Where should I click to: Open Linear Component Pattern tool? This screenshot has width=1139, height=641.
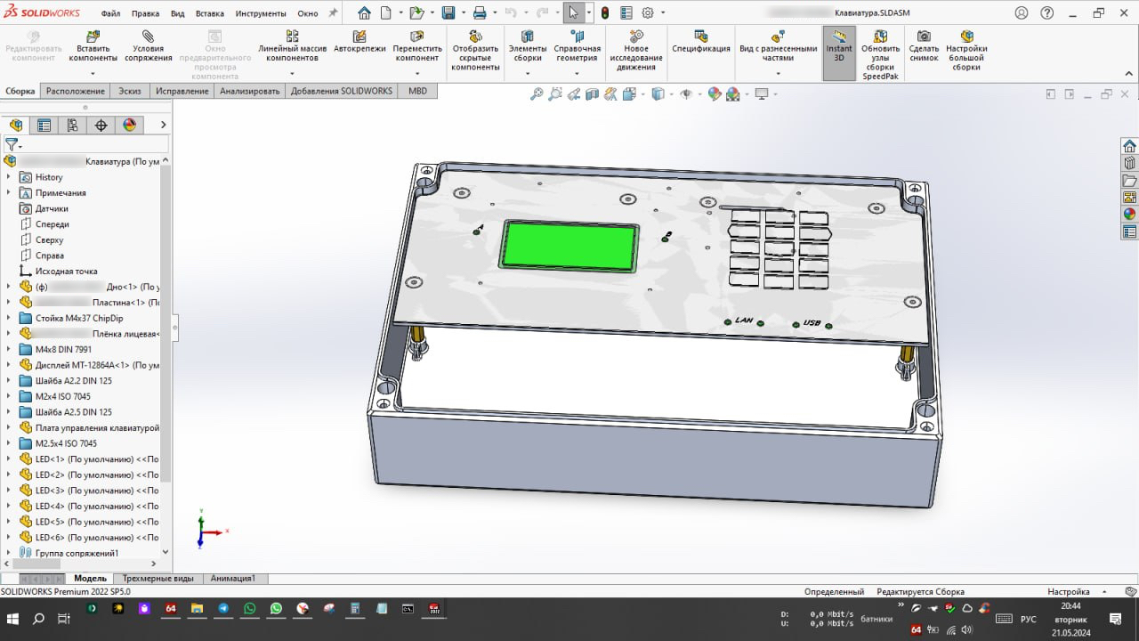pos(292,37)
